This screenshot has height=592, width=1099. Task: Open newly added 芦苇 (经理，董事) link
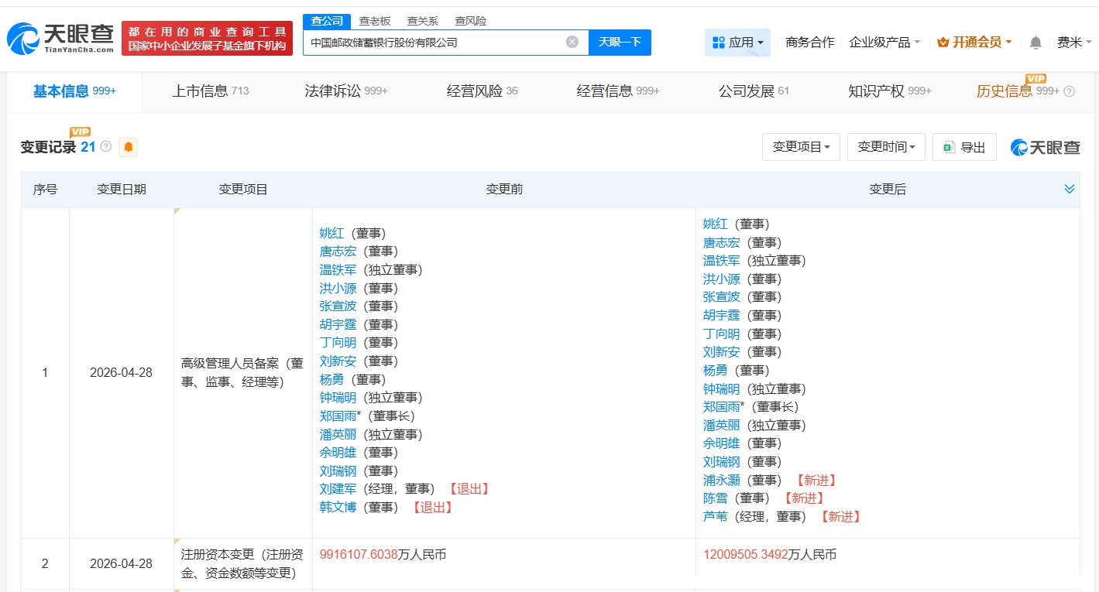716,516
